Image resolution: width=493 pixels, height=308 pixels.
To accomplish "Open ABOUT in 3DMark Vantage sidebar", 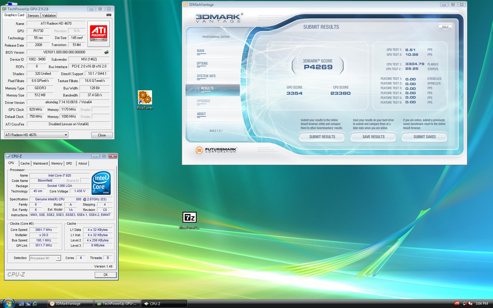I will pos(212,115).
